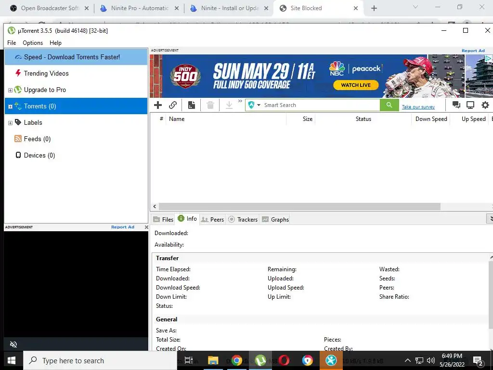Click Report Ad on the top banner
This screenshot has width=493, height=370.
[x=473, y=51]
